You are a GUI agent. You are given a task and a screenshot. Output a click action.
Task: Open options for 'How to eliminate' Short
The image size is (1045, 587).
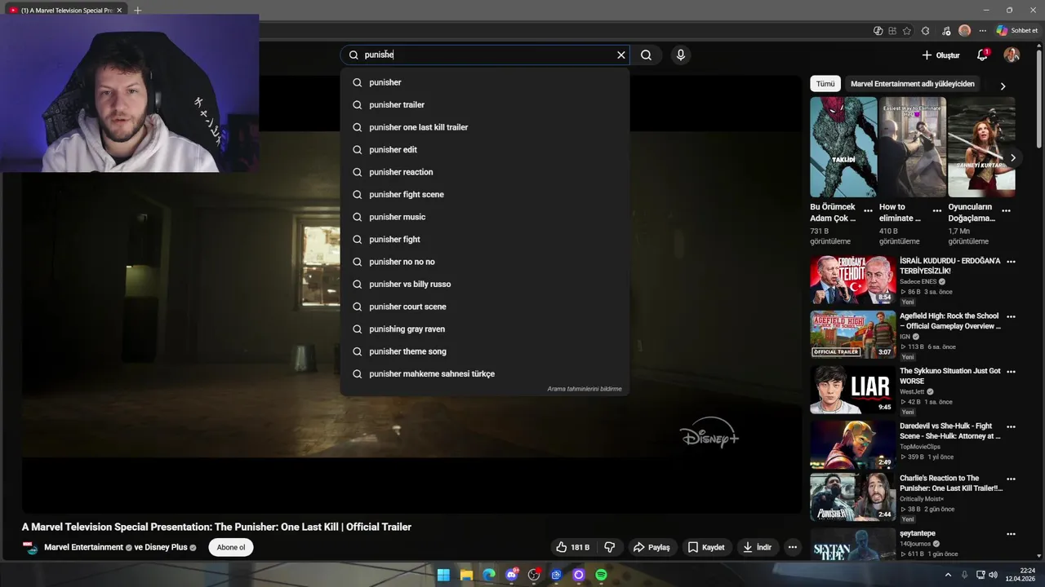937,210
